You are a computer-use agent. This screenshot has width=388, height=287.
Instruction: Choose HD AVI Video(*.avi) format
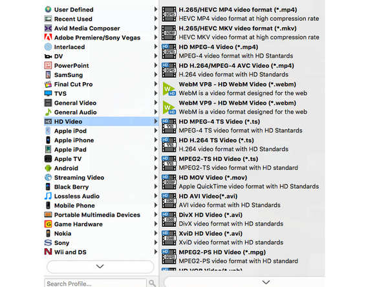pos(242,200)
